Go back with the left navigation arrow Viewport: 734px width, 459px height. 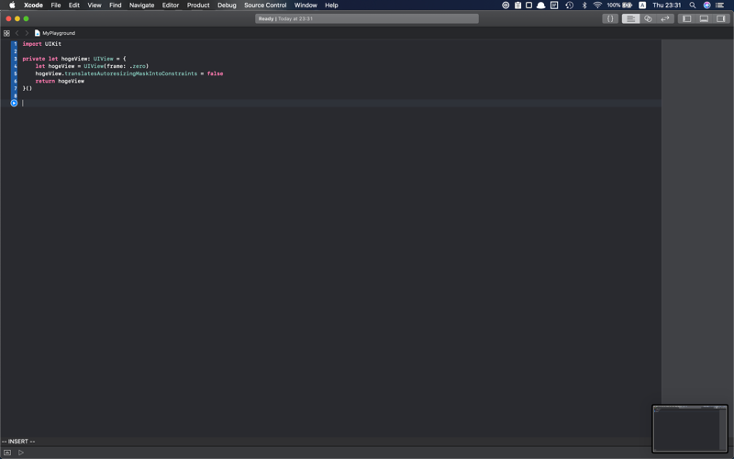(x=17, y=33)
